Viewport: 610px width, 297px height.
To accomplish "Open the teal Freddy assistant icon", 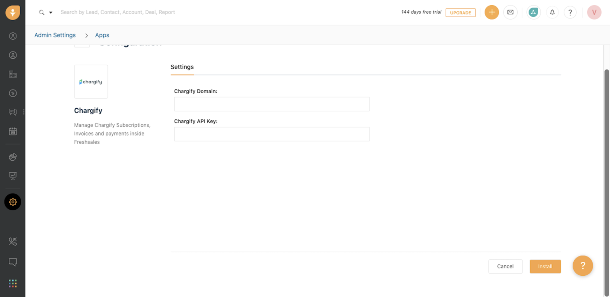I will (533, 12).
